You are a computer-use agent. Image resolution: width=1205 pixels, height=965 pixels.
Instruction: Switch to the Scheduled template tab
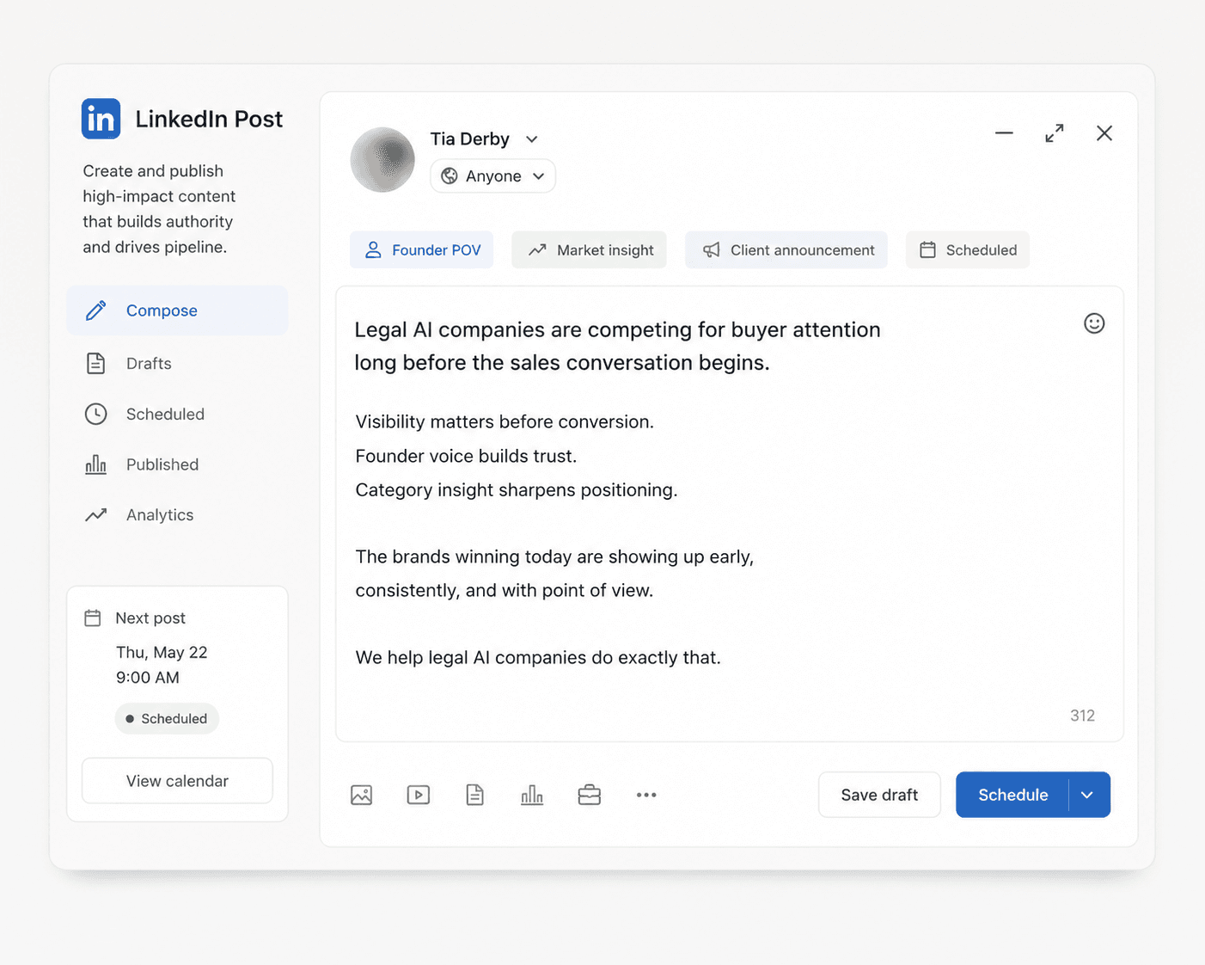pyautogui.click(x=968, y=250)
